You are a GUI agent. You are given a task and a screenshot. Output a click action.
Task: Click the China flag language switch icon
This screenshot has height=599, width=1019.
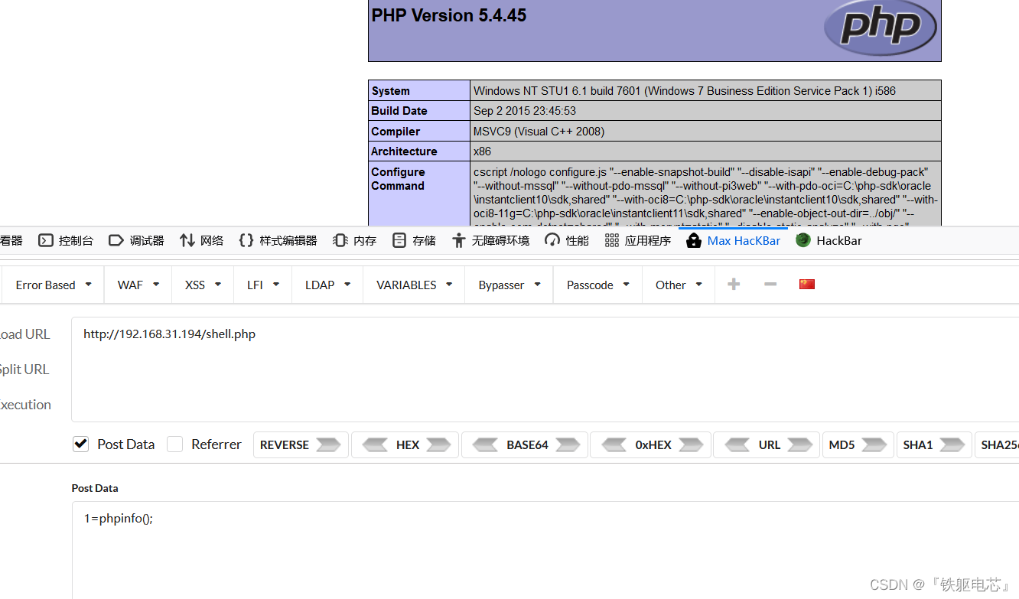[x=806, y=284]
